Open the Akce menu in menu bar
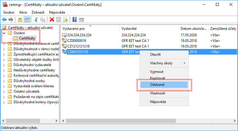 23,12
